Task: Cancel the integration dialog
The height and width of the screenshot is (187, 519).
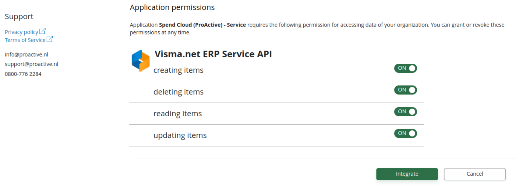Action: pyautogui.click(x=475, y=174)
